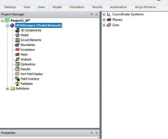Click the Analysis icon

[x=17, y=59]
